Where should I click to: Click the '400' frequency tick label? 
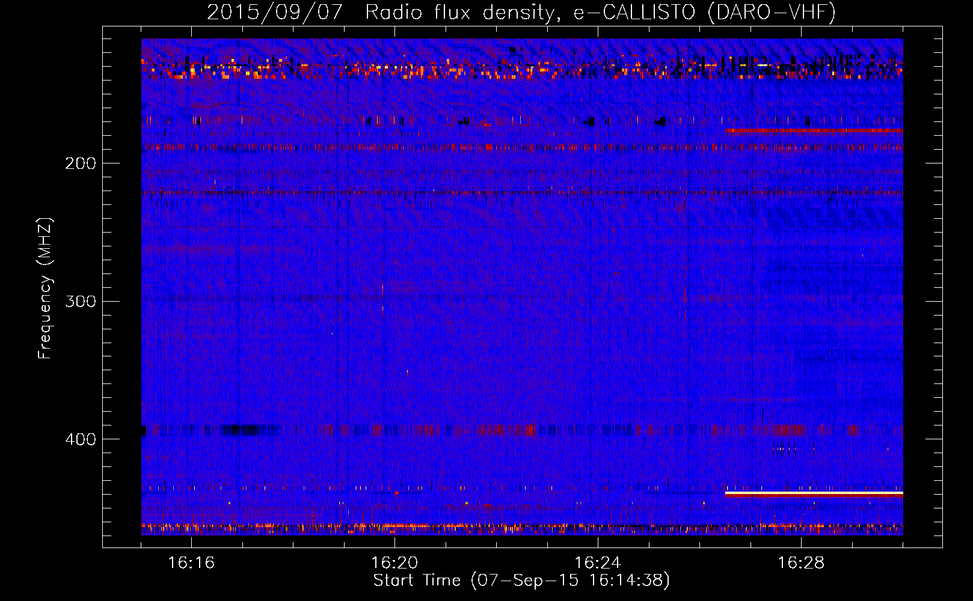click(81, 439)
